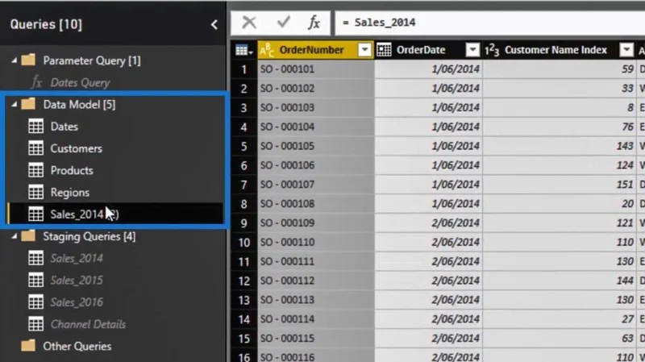Open the OrderNumber column filter dropdown
The image size is (645, 362).
point(364,50)
